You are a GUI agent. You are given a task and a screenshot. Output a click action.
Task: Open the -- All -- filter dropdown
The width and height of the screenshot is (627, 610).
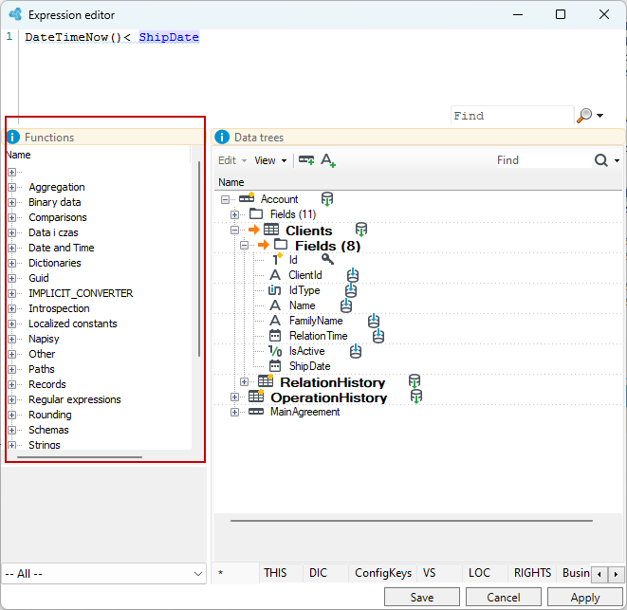tap(104, 574)
